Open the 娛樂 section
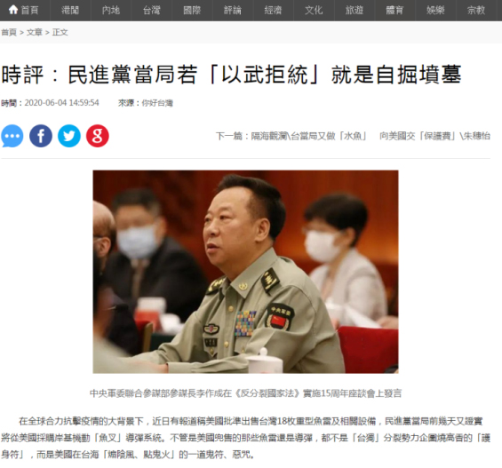This screenshot has height=468, width=502. (x=435, y=11)
